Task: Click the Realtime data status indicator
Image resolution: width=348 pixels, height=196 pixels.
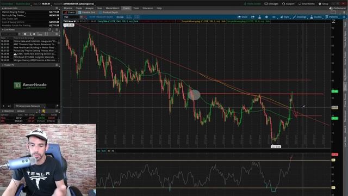Action: coord(23,4)
